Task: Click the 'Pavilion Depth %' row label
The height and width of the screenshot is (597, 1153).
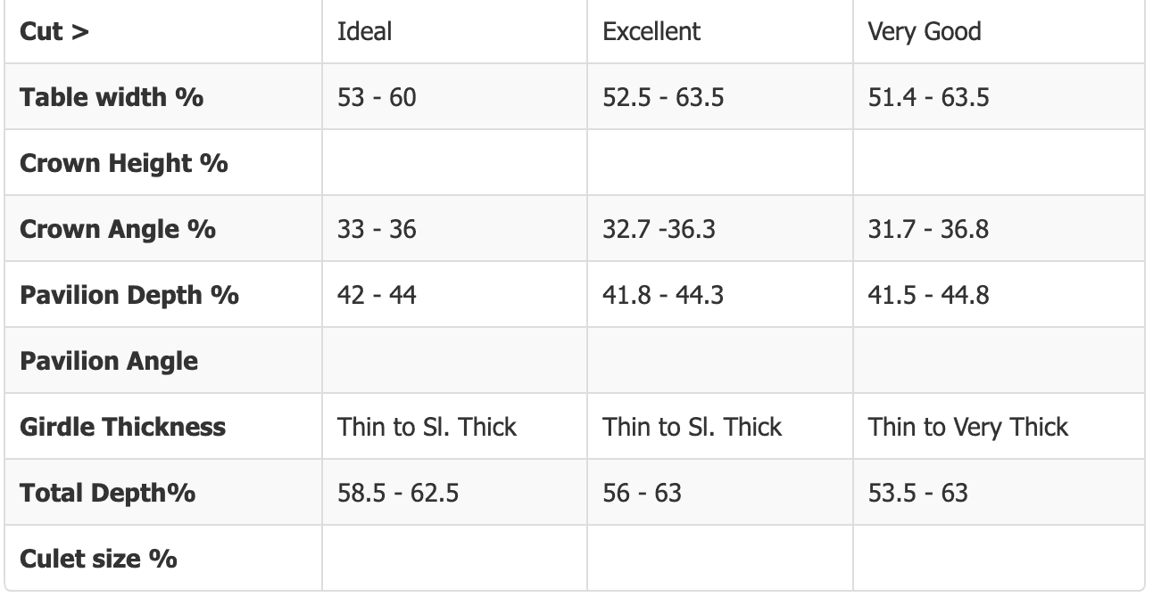Action: 129,295
